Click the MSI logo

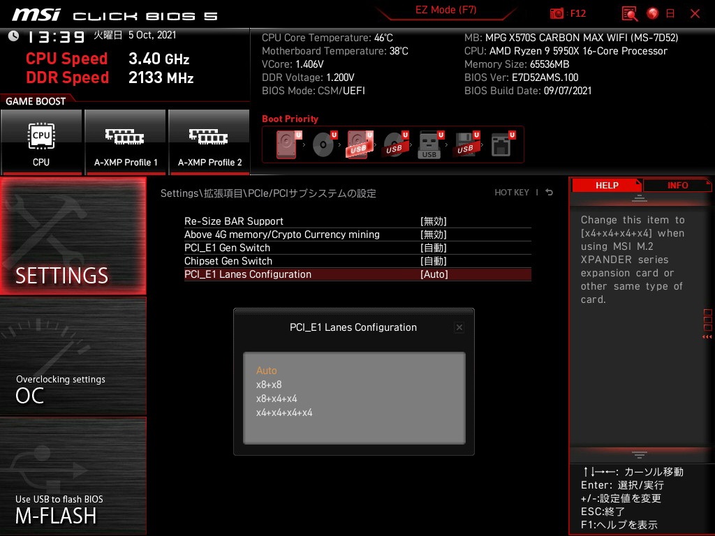[x=36, y=15]
